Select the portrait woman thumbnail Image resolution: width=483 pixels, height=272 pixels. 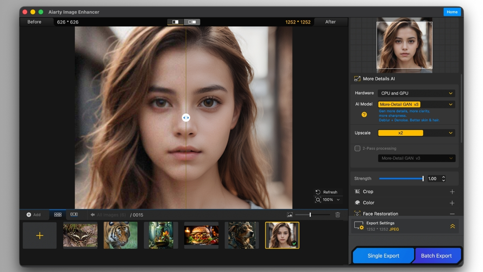(x=282, y=235)
